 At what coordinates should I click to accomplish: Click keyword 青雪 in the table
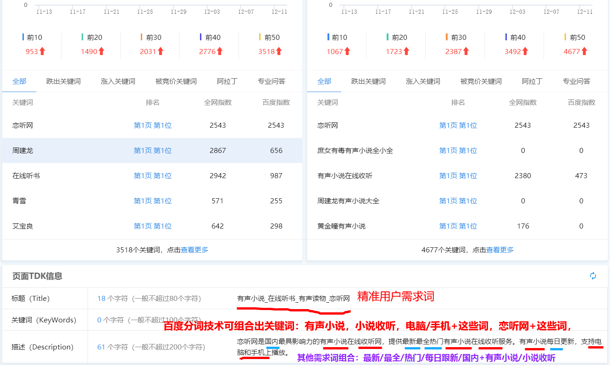click(x=19, y=201)
